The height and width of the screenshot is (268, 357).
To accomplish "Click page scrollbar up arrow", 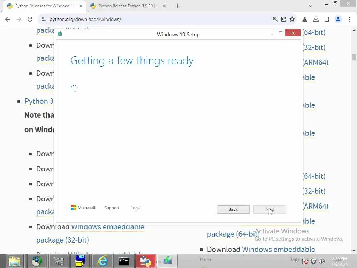I will (354, 30).
